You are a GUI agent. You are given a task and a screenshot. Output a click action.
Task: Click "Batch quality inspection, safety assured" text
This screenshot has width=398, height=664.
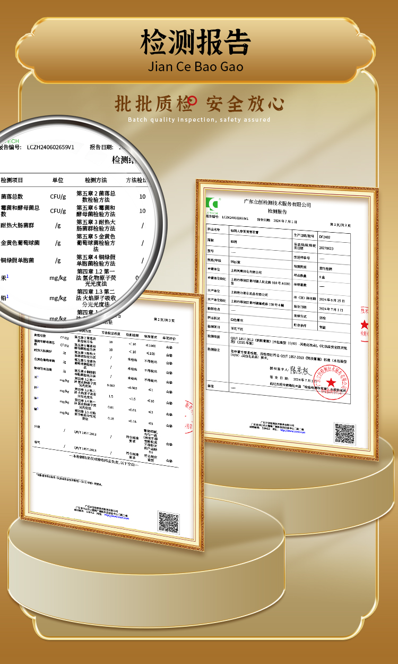click(199, 120)
